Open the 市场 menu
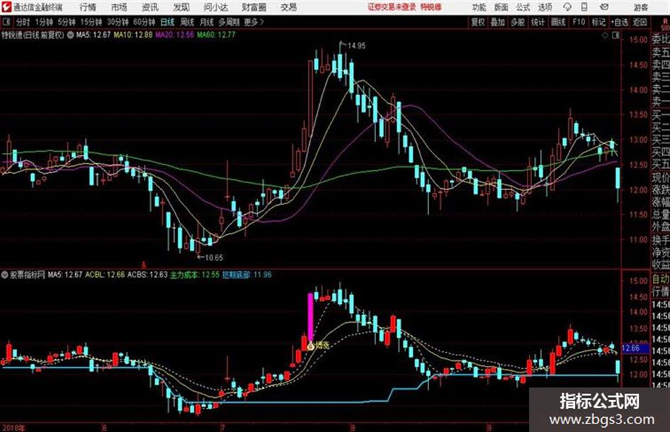 tap(119, 7)
